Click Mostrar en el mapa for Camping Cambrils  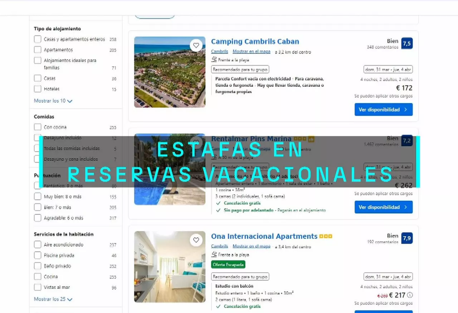pos(252,52)
